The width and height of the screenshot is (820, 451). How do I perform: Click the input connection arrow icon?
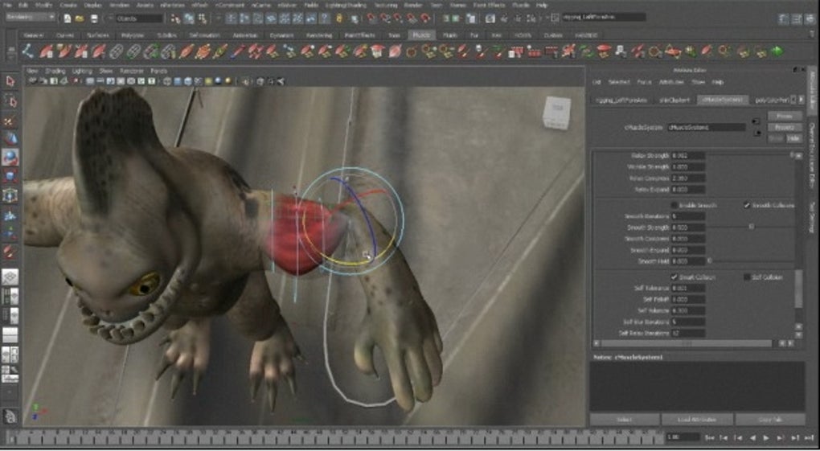point(756,121)
